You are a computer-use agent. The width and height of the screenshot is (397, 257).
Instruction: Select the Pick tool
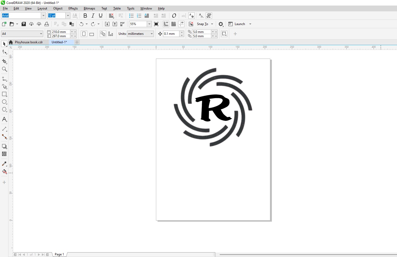4,44
